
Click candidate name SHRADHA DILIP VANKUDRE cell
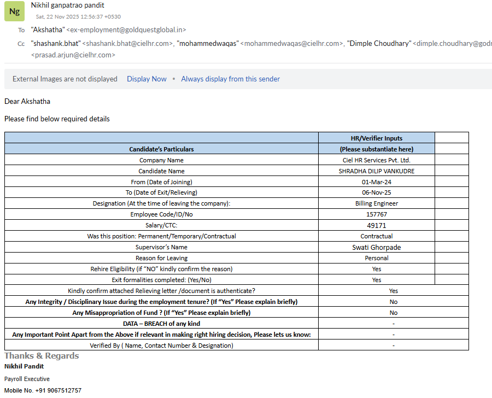(376, 171)
